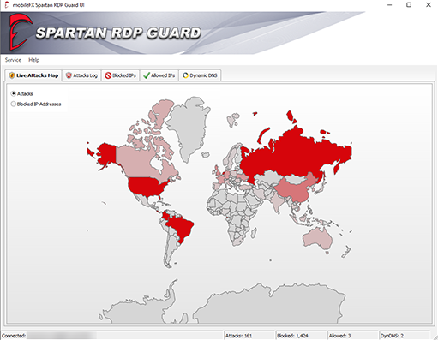This screenshot has height=340, width=438.
Task: Click the Attacks: 161 status bar panel
Action: pos(249,336)
